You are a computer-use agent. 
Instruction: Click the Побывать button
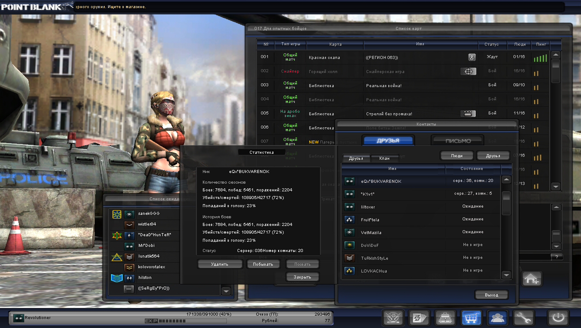(x=263, y=264)
